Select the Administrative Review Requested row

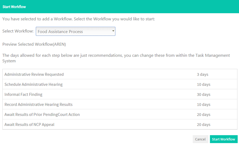coord(120,74)
